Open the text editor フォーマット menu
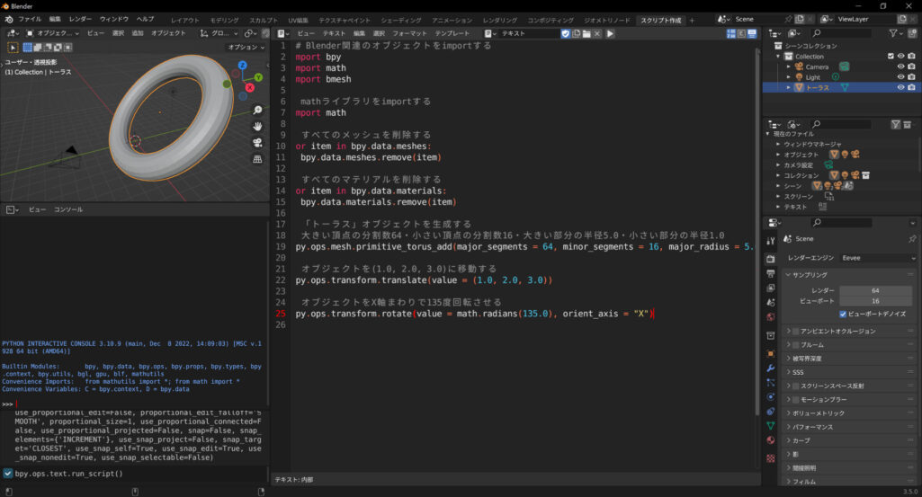 409,33
